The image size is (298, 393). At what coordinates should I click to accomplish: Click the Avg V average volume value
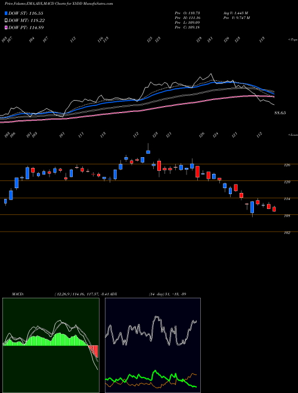pyautogui.click(x=242, y=13)
